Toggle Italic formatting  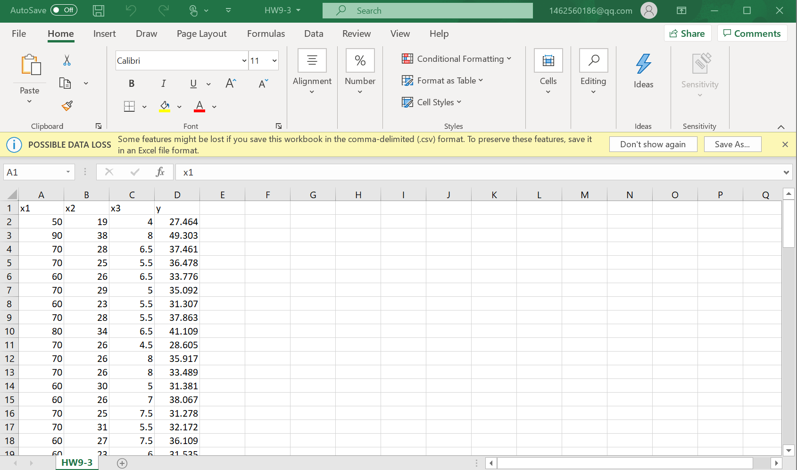163,84
